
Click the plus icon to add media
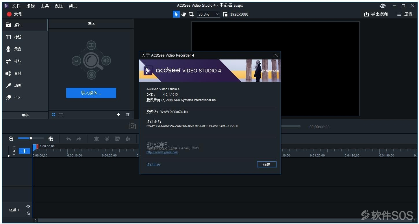point(118,115)
